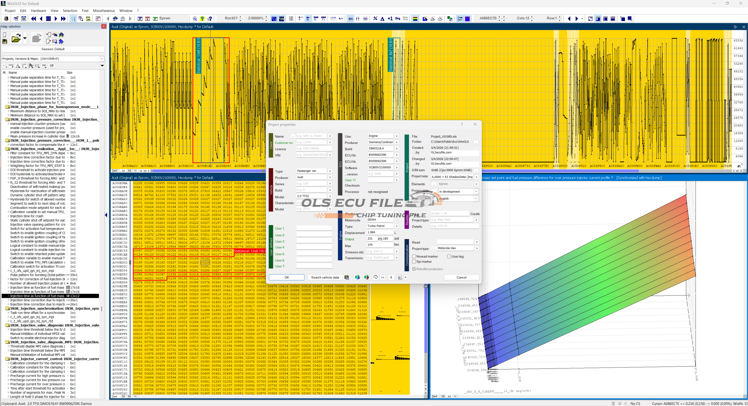The height and width of the screenshot is (406, 748).
Task: Select the 16-bit data width icon
Action: tap(308, 19)
